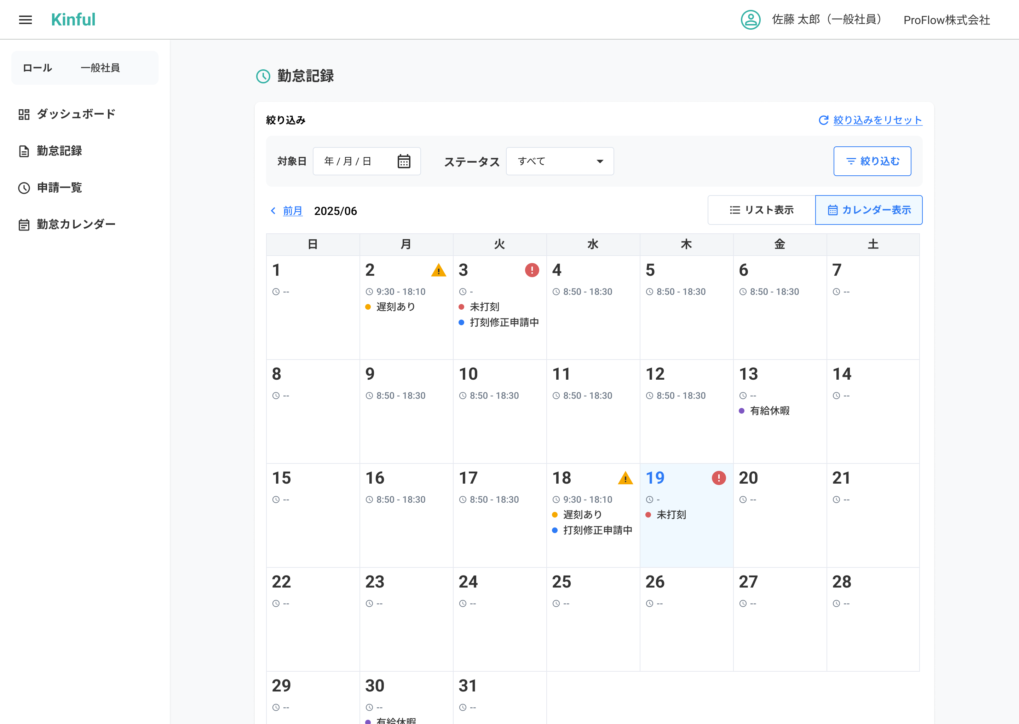The width and height of the screenshot is (1019, 724).
Task: Click the 絞り込む filter button
Action: point(872,162)
